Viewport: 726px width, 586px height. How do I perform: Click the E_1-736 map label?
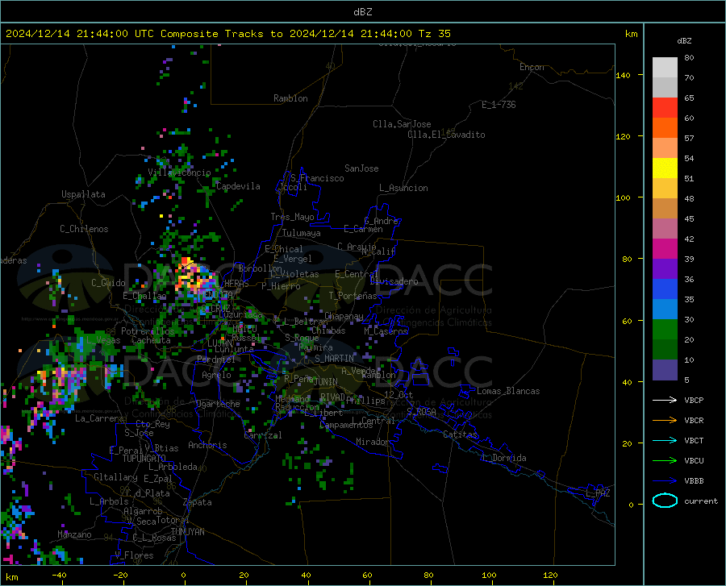click(x=499, y=105)
